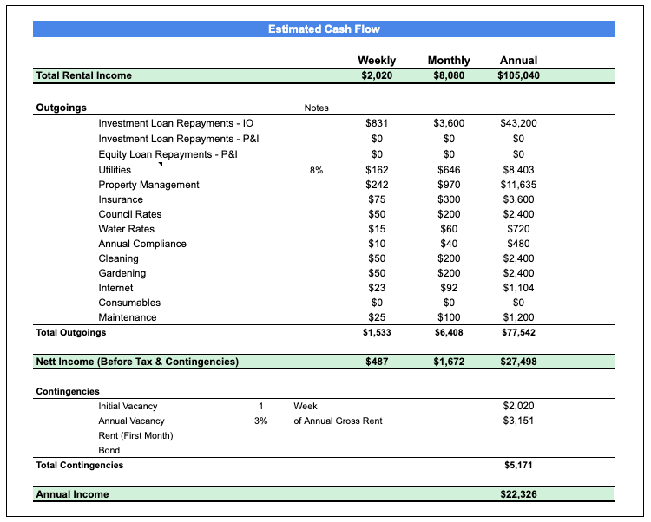Click the comment marker triangle above Utilities
The image size is (651, 522).
161,164
